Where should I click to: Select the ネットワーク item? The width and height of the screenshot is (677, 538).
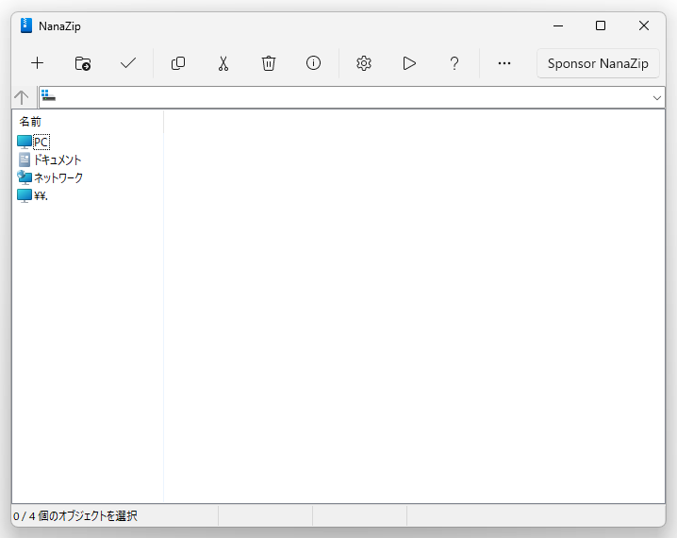[x=58, y=177]
